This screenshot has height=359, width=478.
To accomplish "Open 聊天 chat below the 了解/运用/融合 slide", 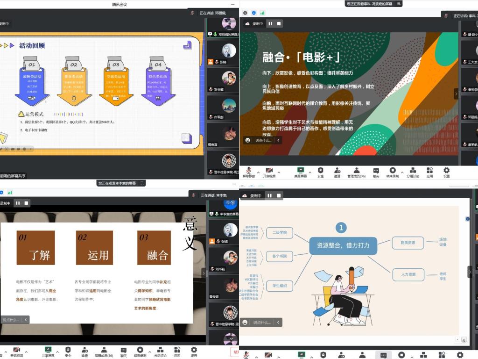I will coord(123,352).
